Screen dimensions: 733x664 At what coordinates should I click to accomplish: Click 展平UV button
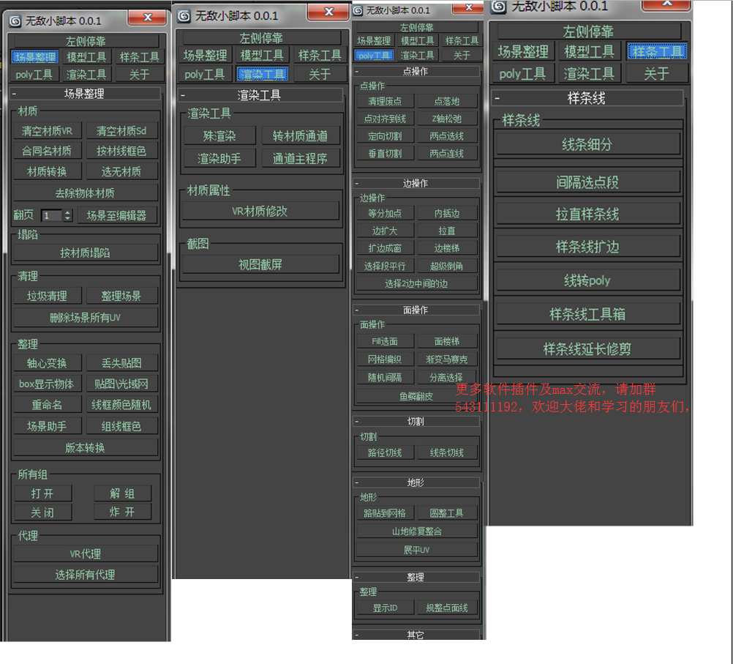(416, 550)
